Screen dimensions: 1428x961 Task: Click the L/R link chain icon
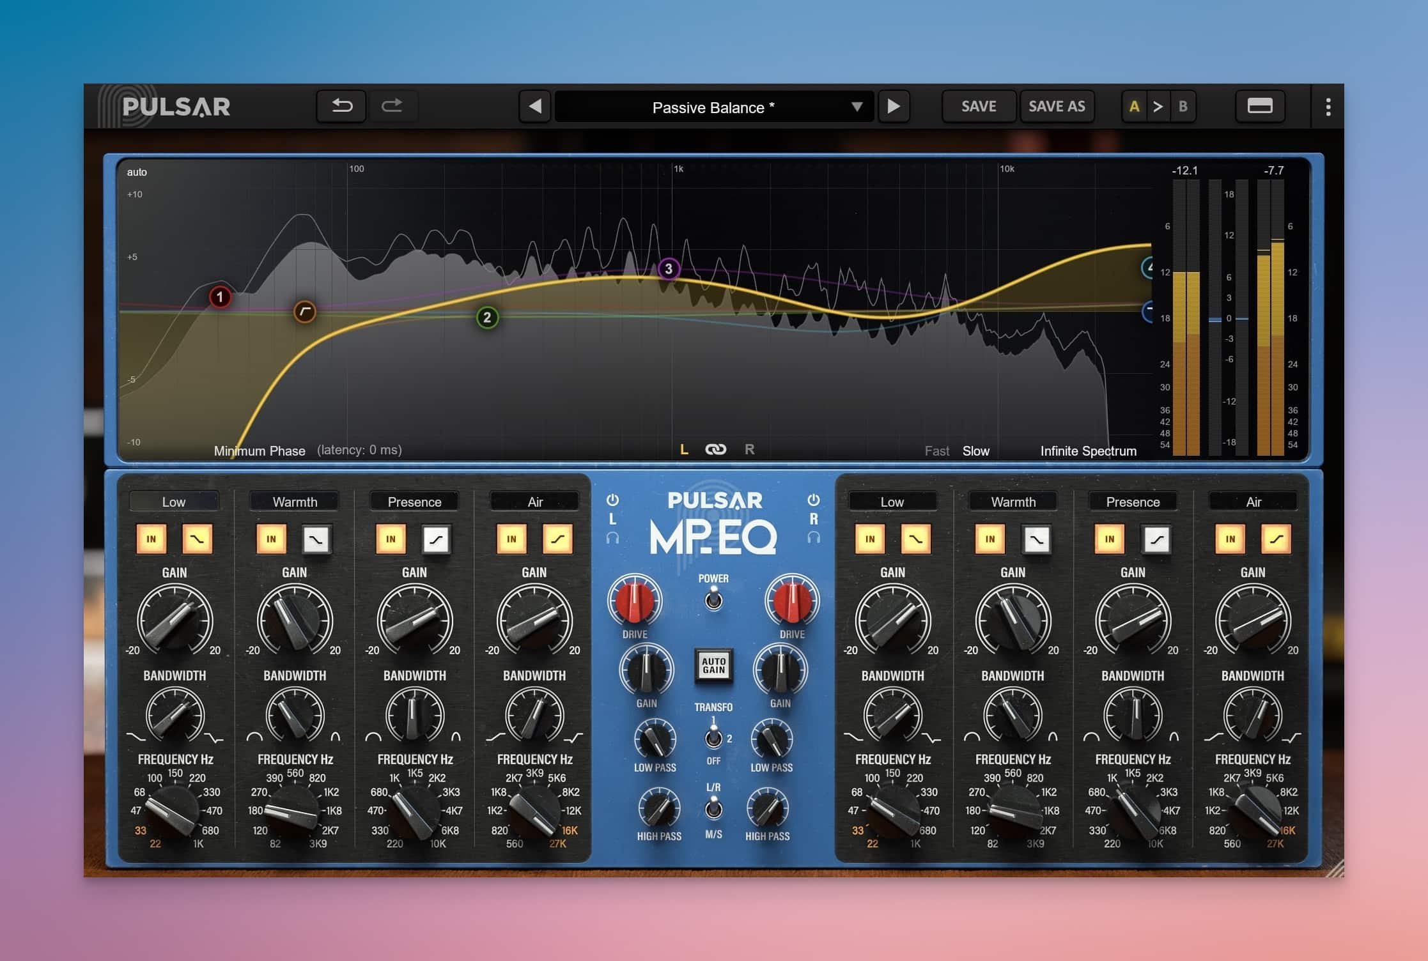tap(715, 449)
